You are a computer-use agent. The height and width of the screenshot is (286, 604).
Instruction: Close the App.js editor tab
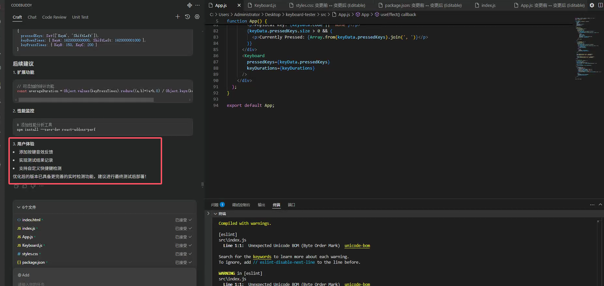click(239, 5)
